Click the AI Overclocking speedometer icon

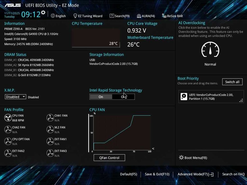[x=210, y=50]
